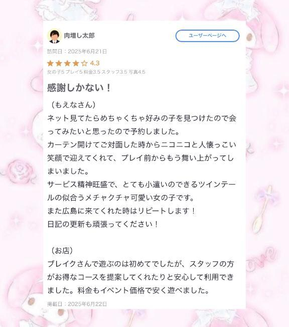The width and height of the screenshot is (289, 327).
Task: Select the empty fifth star
Action: click(84, 63)
